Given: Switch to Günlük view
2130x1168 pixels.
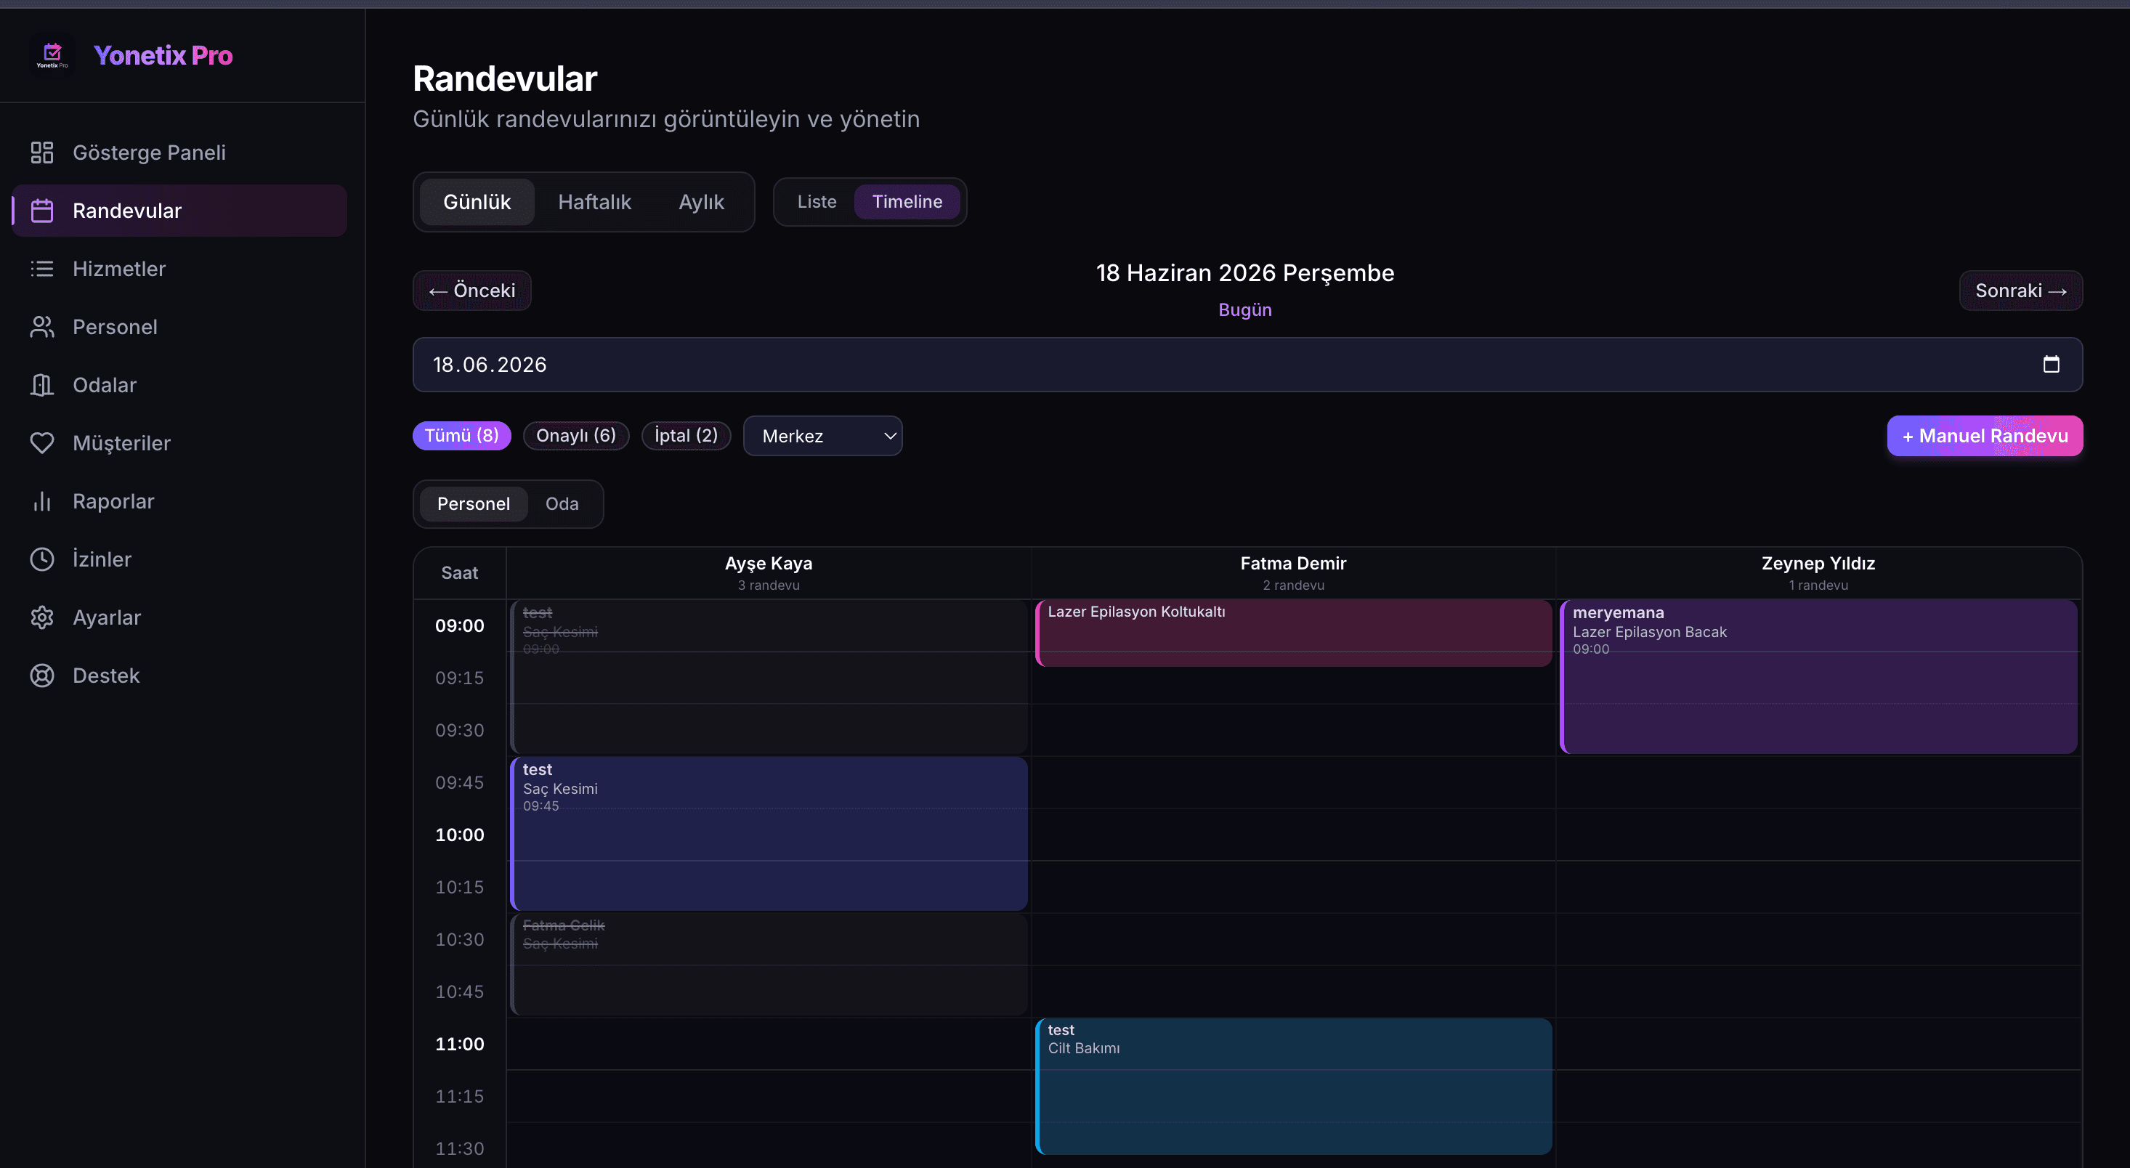Looking at the screenshot, I should pyautogui.click(x=477, y=202).
